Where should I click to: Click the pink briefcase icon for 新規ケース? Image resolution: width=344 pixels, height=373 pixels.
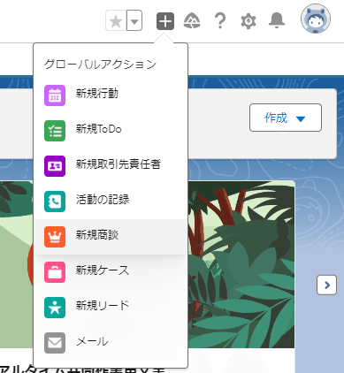(55, 272)
